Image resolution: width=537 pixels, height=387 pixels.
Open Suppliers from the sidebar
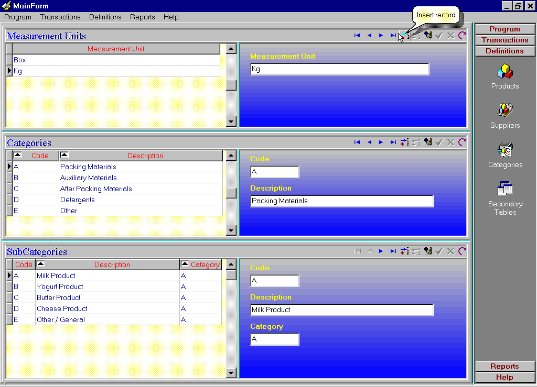(504, 115)
